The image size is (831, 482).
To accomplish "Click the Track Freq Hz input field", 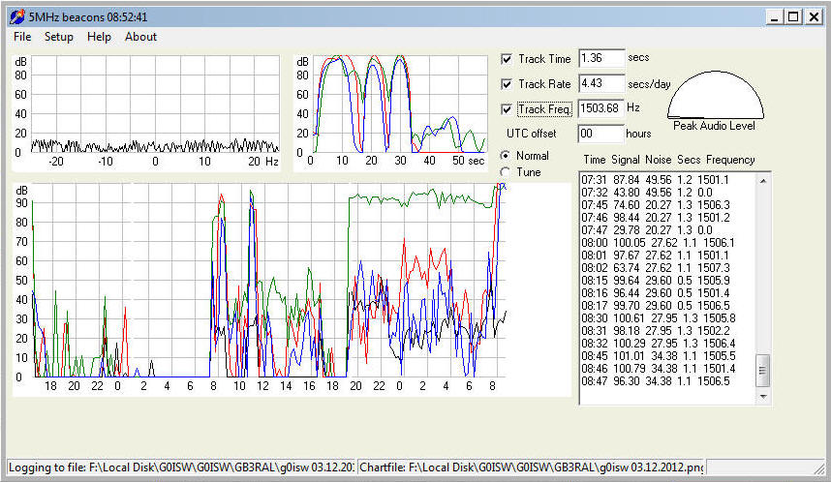I will [x=601, y=108].
